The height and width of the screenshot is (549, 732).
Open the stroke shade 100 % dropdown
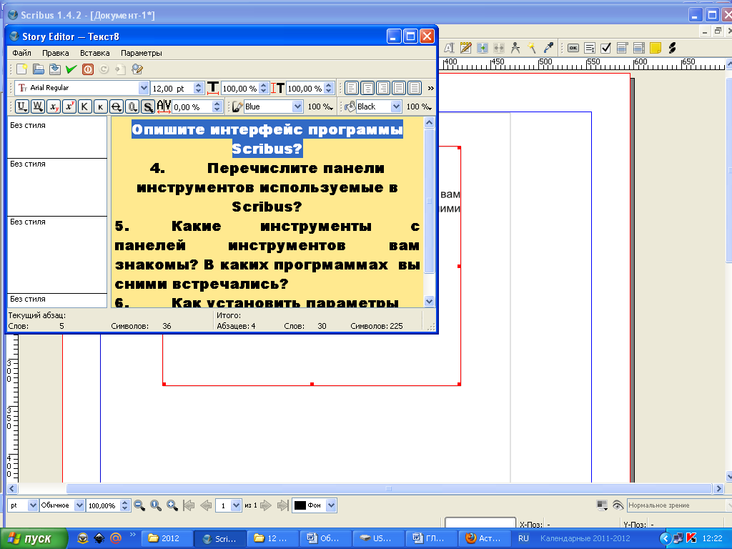[320, 107]
